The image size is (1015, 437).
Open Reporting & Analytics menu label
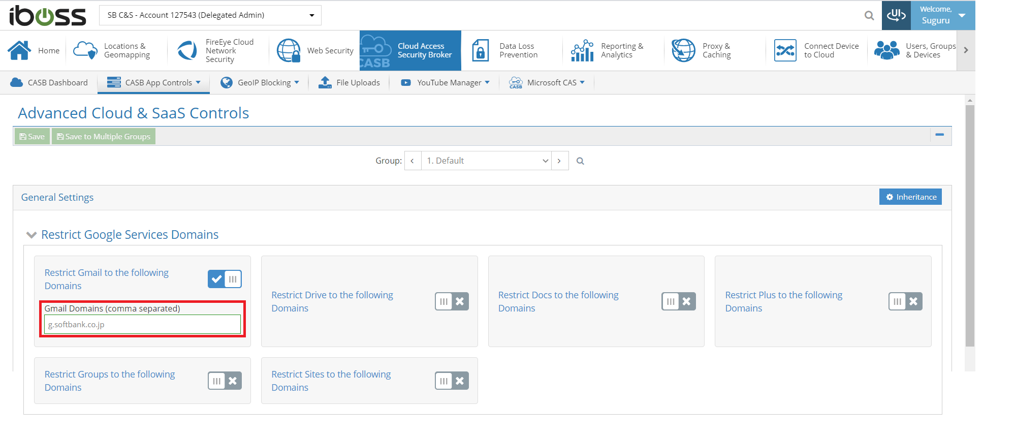click(622, 50)
